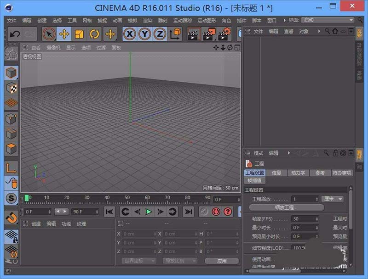Image resolution: width=368 pixels, height=279 pixels.
Task: Switch to 待办事项 tab
Action: pyautogui.click(x=342, y=173)
